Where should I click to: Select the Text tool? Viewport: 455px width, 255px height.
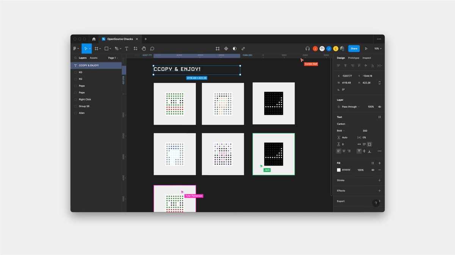pyautogui.click(x=127, y=49)
